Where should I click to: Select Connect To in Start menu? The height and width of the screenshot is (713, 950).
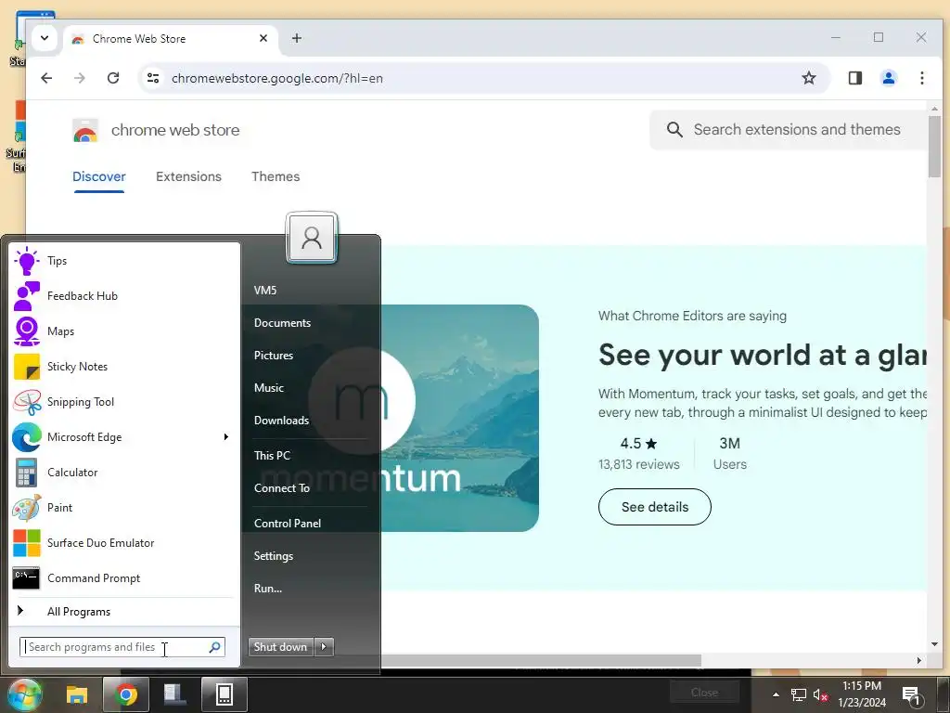282,488
